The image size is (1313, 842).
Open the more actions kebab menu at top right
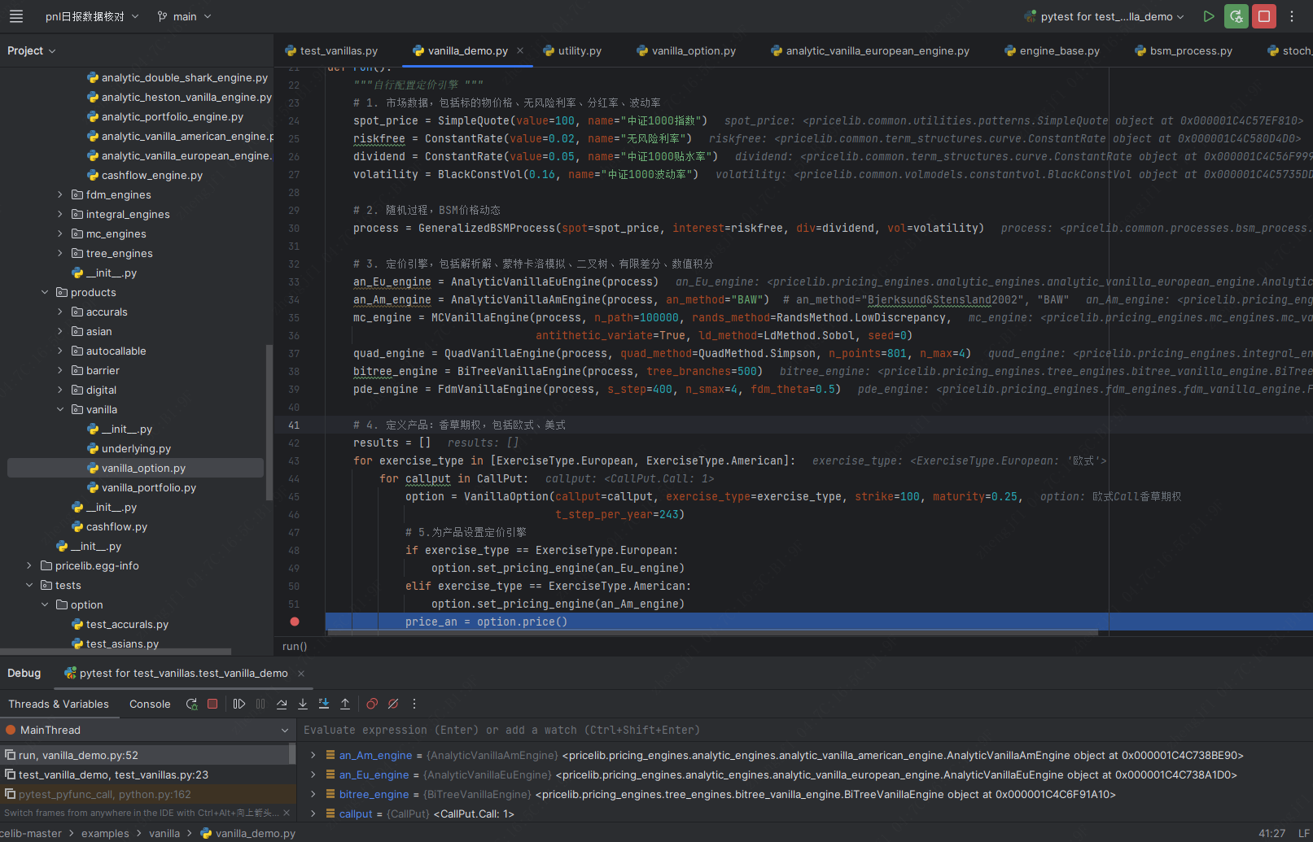click(1292, 16)
